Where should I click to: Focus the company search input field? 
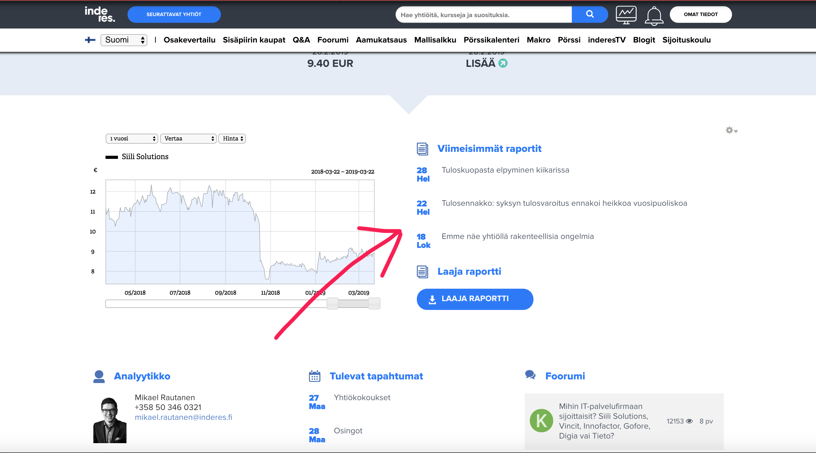coord(484,15)
